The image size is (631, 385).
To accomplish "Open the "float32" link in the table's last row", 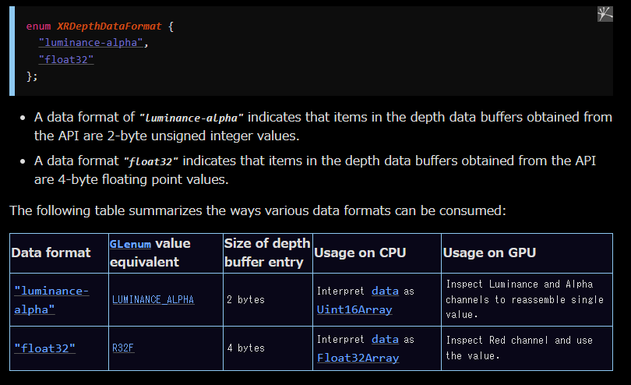I will (44, 348).
